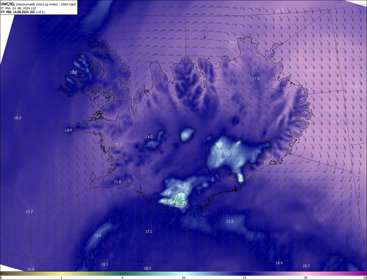Click the 17.9 value on the map

tap(256, 79)
